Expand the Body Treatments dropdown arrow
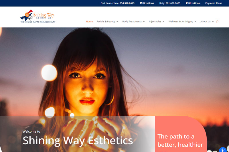Image resolution: width=229 pixels, height=152 pixels. (x=144, y=21)
